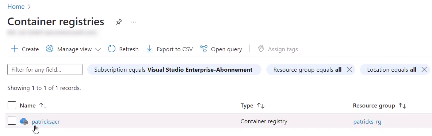
Task: Click the Create plus icon
Action: point(14,49)
